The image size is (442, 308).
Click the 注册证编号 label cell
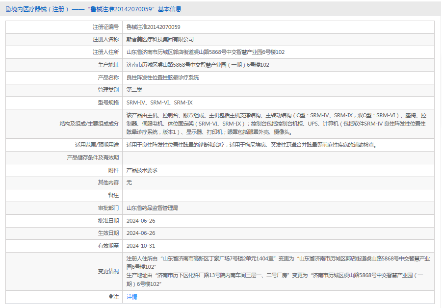click(105, 27)
